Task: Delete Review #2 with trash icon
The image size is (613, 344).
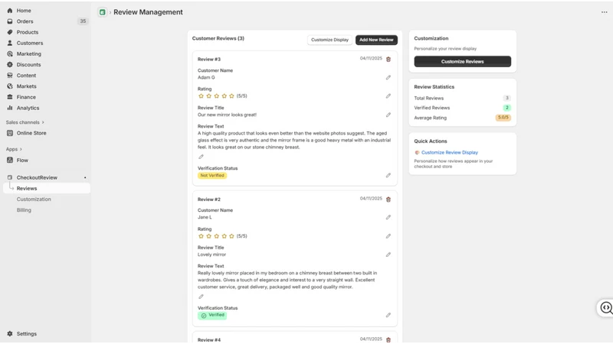Action: [388, 200]
